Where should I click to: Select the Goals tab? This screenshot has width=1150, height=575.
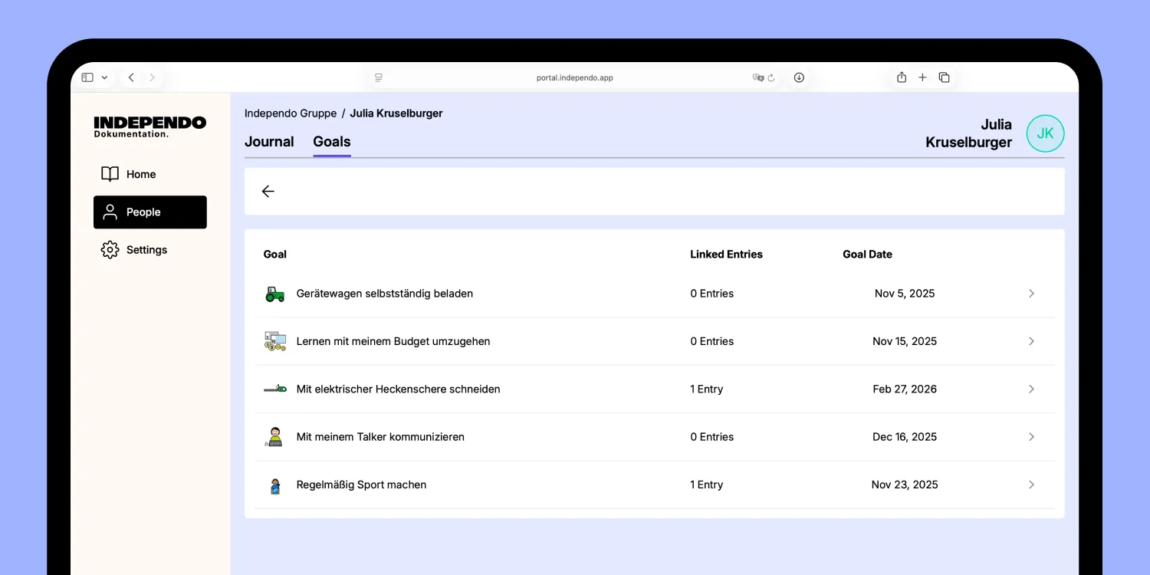coord(331,142)
